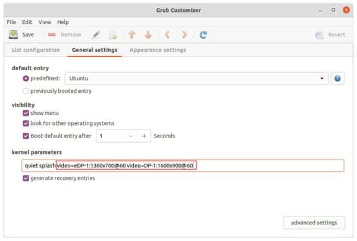The width and height of the screenshot is (357, 241).
Task: Click the pencil edit entry icon
Action: point(96,35)
